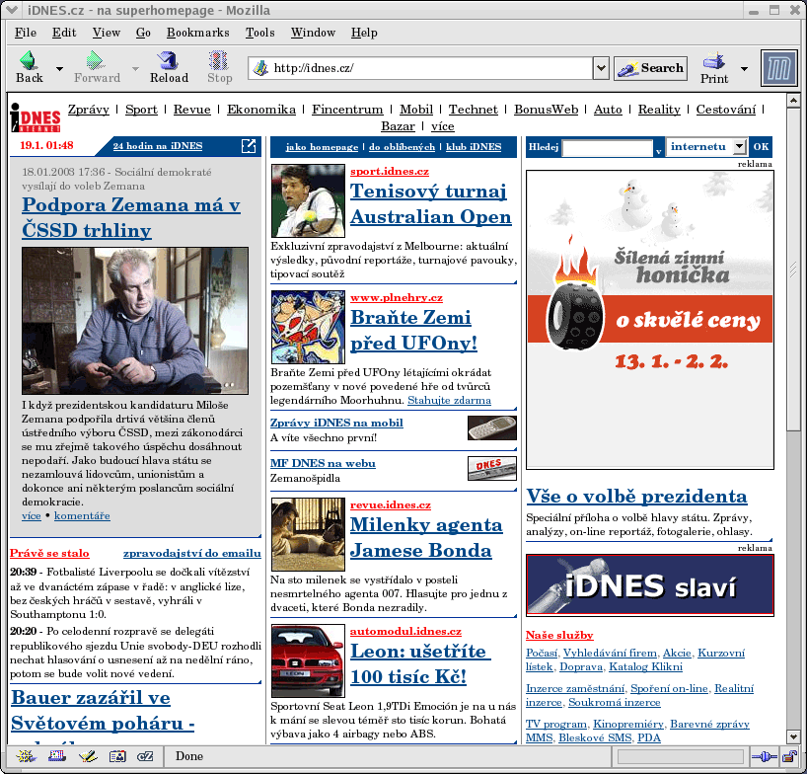Open the Go menu

143,33
